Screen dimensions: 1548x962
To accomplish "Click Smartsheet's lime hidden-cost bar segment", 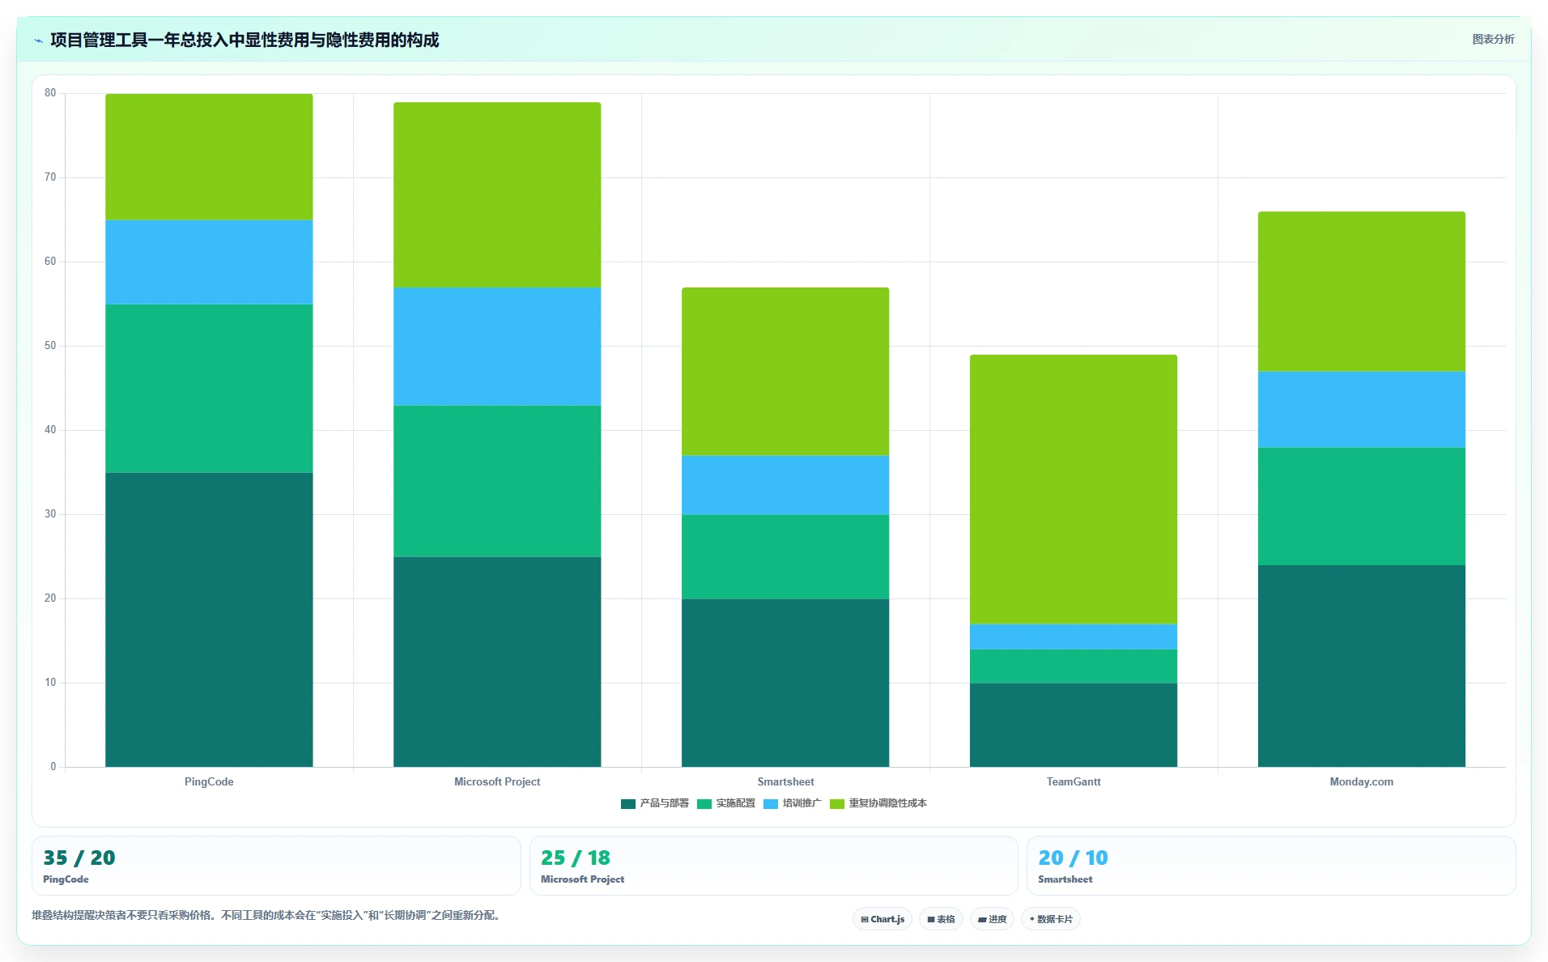I will click(x=785, y=371).
